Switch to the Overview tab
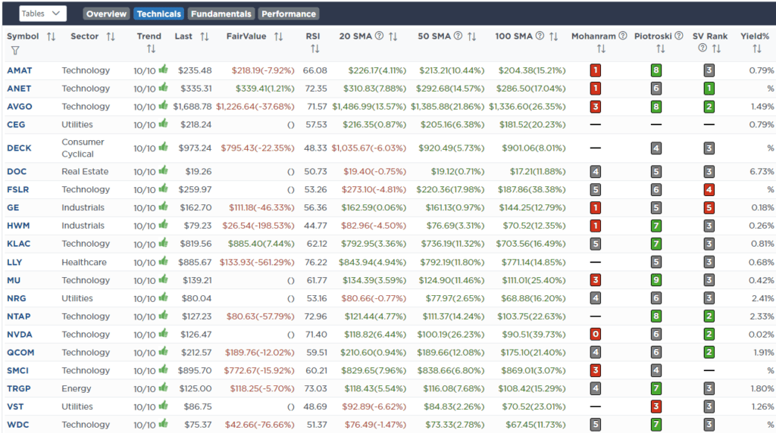 point(106,14)
